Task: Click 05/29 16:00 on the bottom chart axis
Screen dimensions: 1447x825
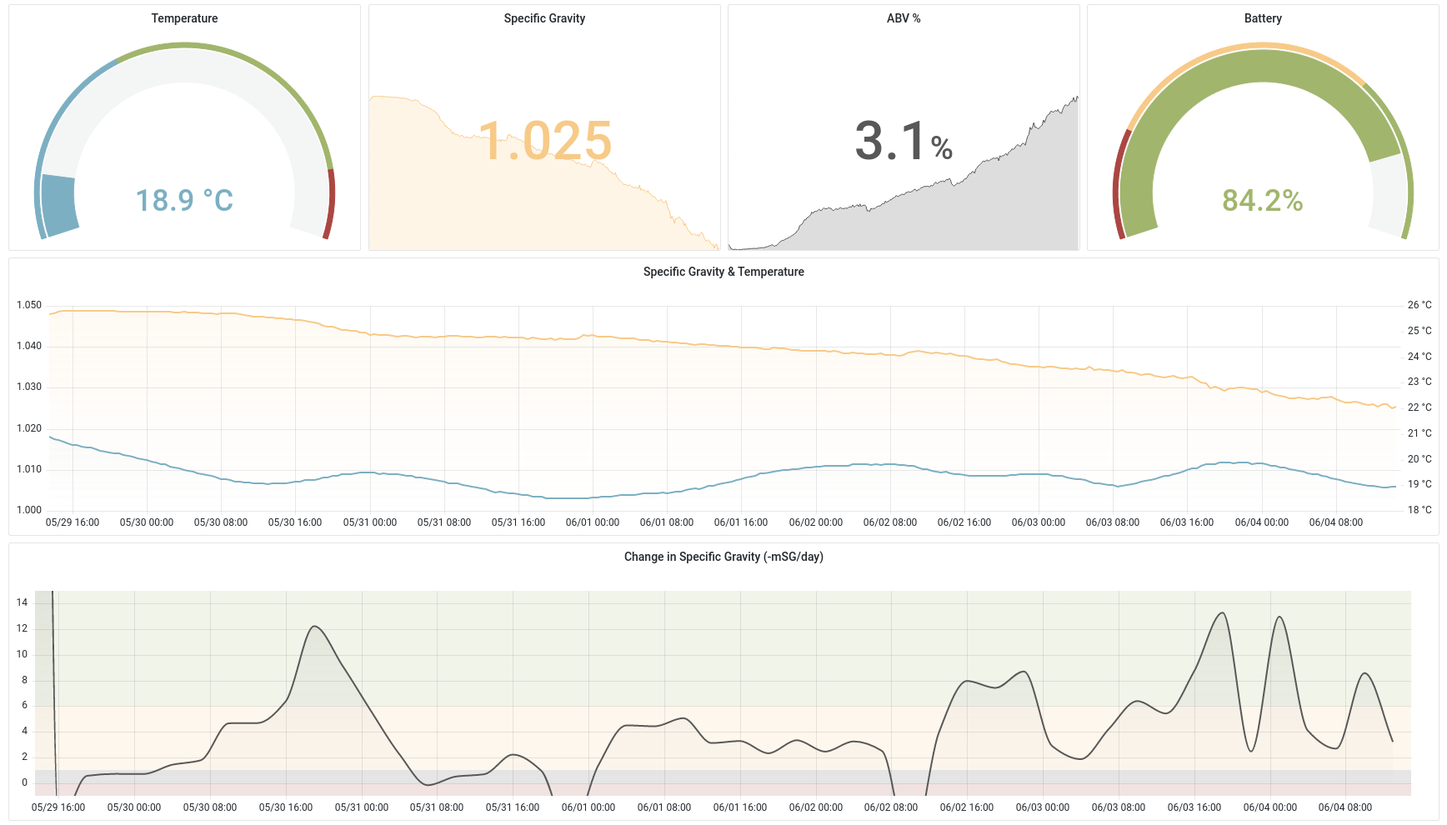Action: pyautogui.click(x=58, y=807)
